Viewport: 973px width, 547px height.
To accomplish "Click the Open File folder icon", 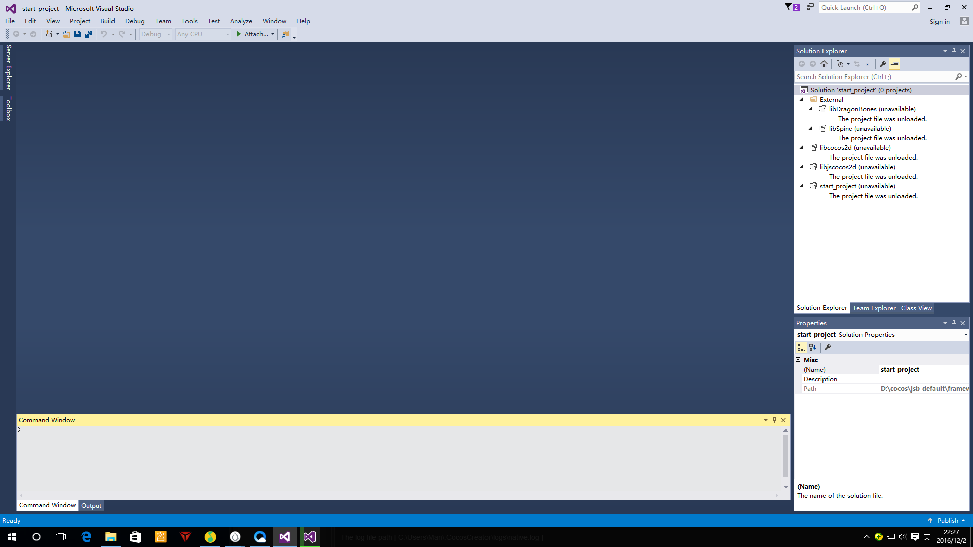I will click(66, 34).
